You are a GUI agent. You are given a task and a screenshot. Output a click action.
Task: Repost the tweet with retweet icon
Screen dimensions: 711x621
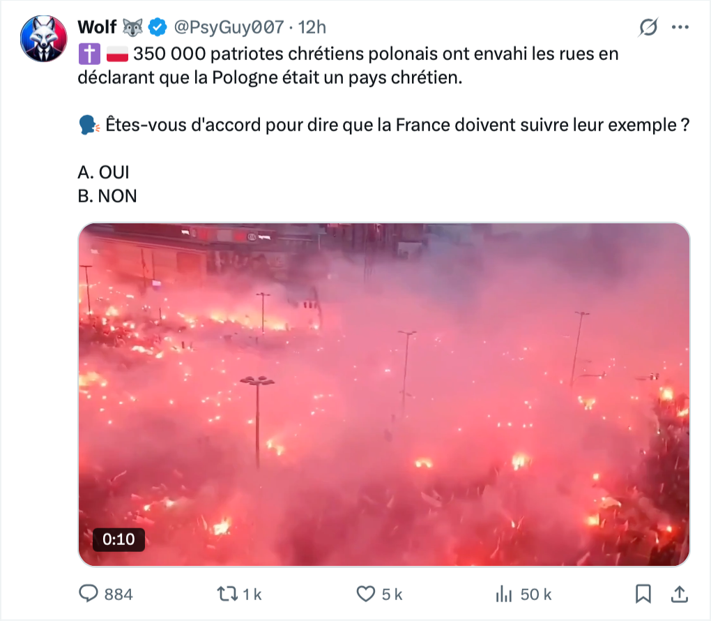click(227, 594)
